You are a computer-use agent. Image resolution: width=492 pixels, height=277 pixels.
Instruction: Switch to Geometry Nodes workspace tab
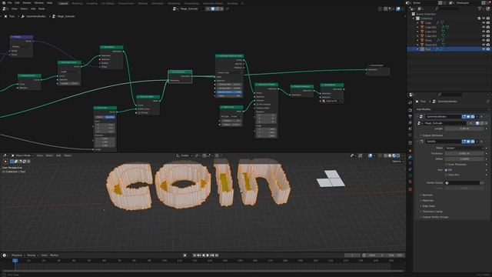coord(213,3)
